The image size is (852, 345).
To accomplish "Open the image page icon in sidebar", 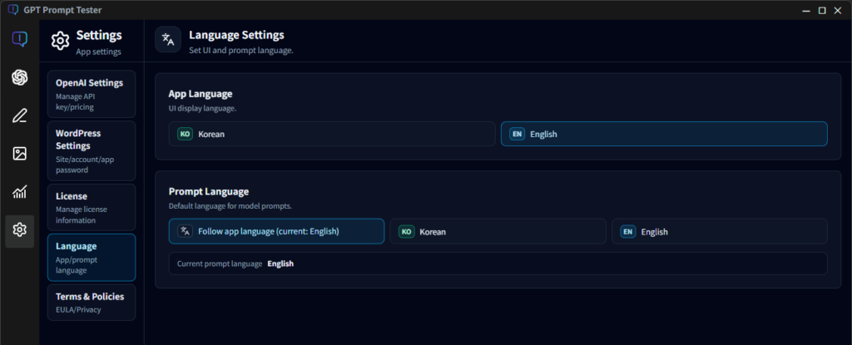I will [20, 154].
